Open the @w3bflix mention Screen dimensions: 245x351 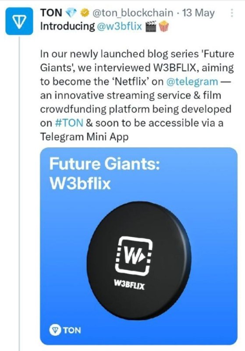pos(119,26)
